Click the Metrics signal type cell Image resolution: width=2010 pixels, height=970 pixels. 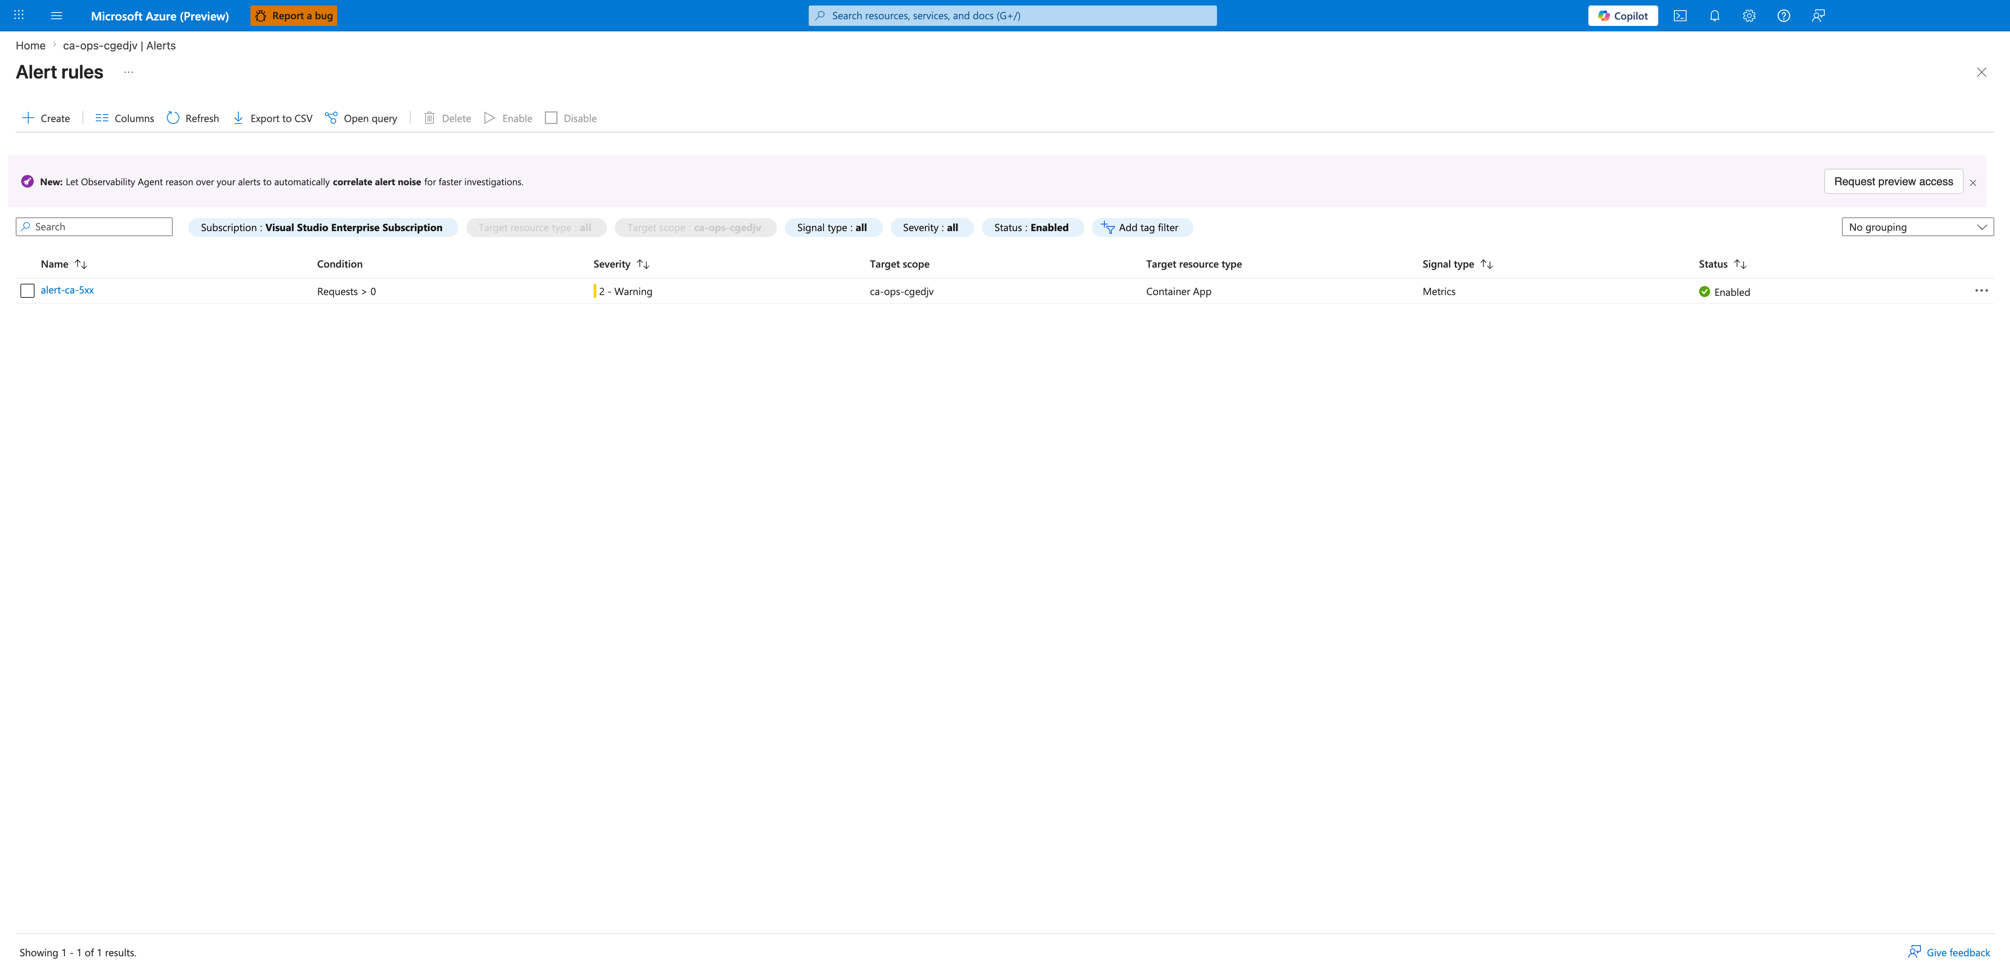click(x=1439, y=292)
